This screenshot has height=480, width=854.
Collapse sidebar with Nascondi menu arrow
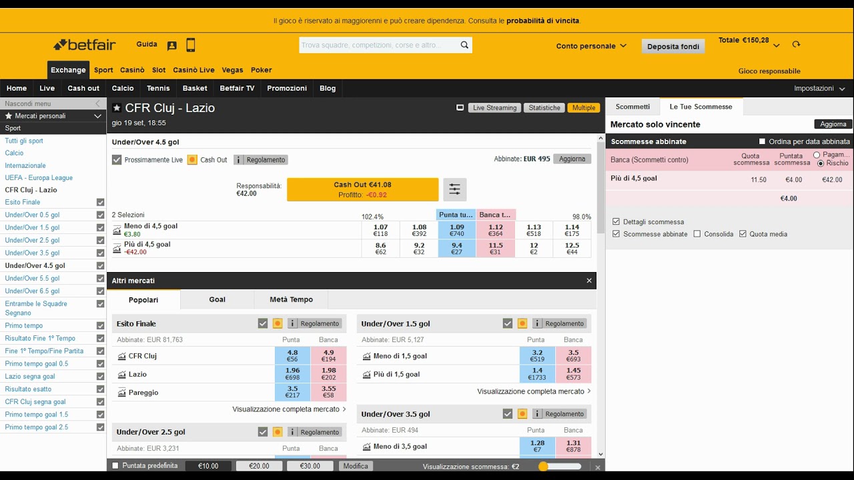[x=98, y=103]
